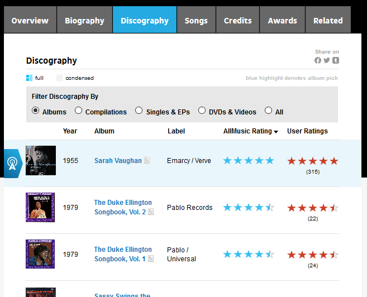The height and width of the screenshot is (297, 367).
Task: Select the Compilations radio button
Action: (79, 111)
